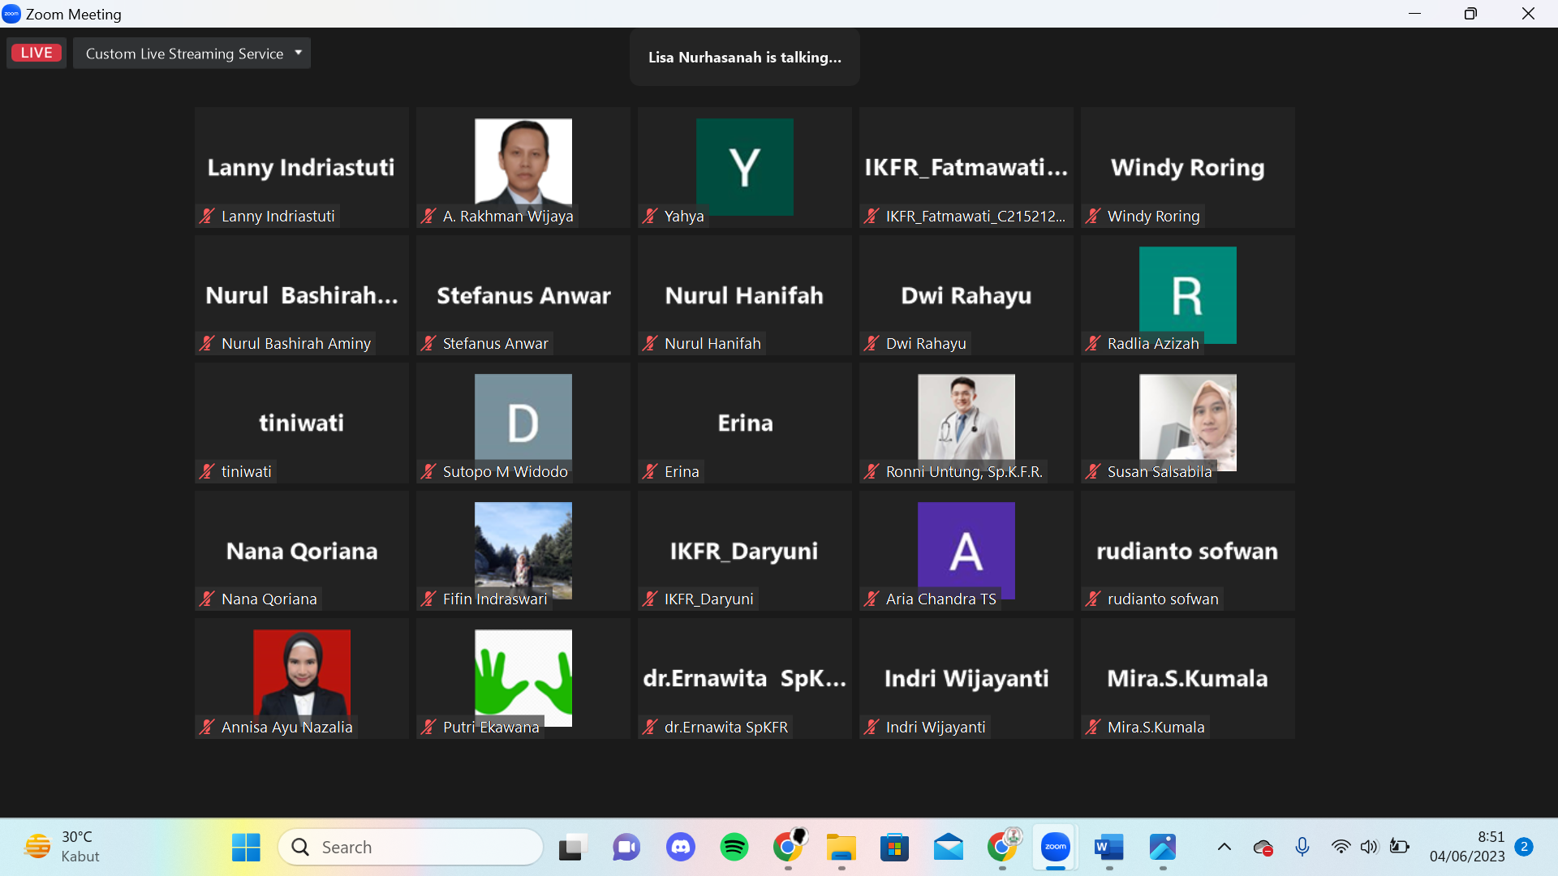Show hidden system tray icons chevron
This screenshot has width=1558, height=876.
click(x=1224, y=847)
